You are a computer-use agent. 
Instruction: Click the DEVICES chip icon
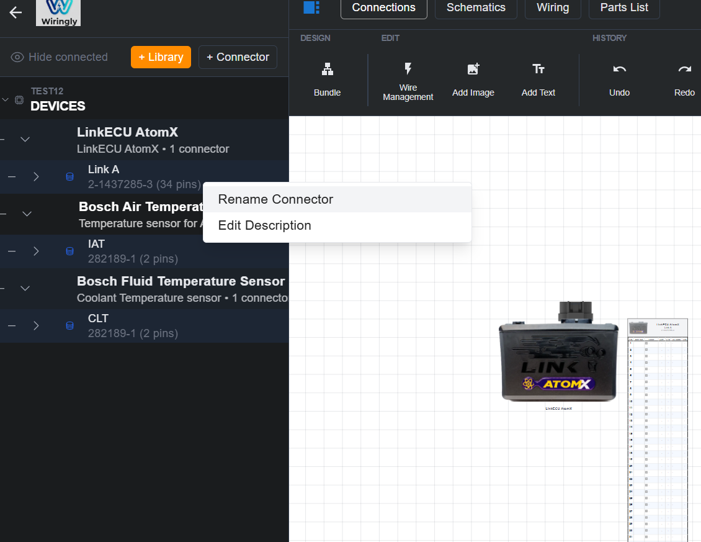point(19,100)
